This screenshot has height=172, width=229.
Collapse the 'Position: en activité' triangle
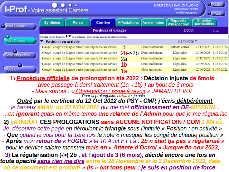[42, 42]
